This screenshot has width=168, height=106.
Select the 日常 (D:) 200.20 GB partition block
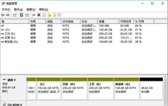[74, 90]
